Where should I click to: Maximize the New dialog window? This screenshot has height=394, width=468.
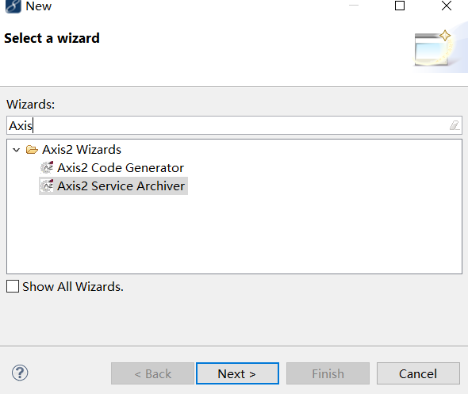400,6
